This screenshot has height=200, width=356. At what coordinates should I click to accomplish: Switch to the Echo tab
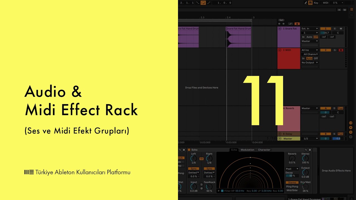pos(234,150)
